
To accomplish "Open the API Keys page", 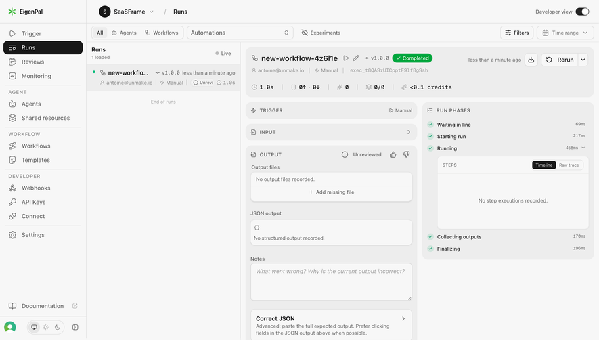I will tap(43, 202).
